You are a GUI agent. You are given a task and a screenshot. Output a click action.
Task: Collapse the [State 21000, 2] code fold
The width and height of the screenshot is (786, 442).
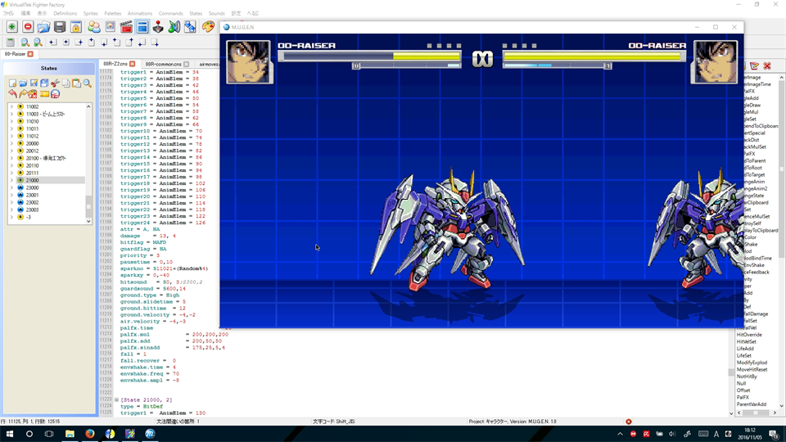click(x=116, y=400)
